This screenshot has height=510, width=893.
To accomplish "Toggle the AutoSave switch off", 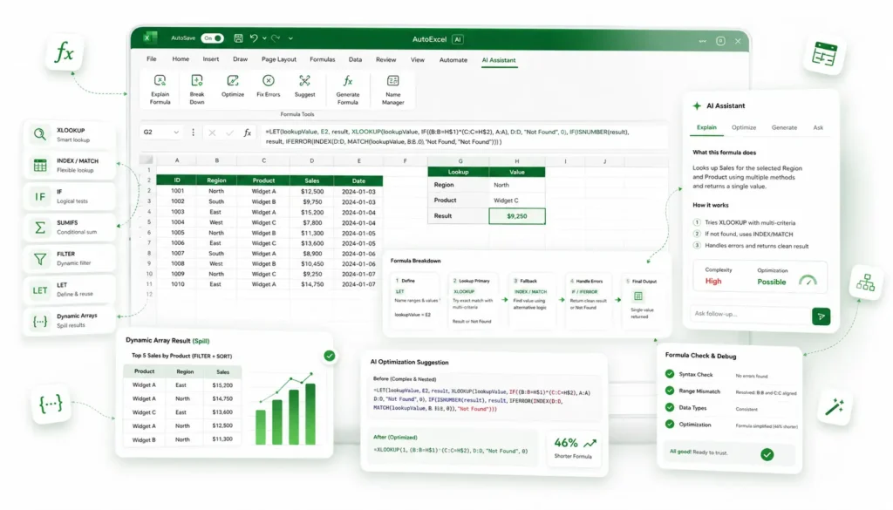I will click(212, 38).
